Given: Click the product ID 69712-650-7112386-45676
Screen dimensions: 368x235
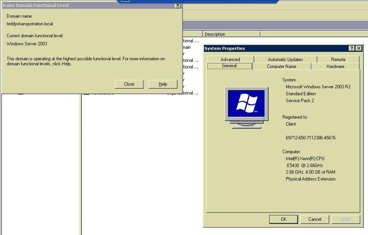Looking at the screenshot, I should point(310,138).
